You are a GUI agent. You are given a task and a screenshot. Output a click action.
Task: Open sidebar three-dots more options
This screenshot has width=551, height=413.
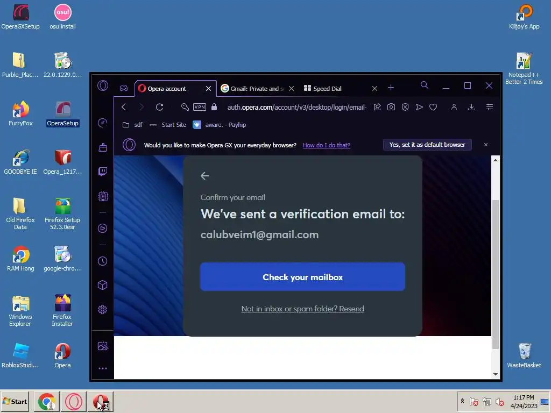pos(103,368)
